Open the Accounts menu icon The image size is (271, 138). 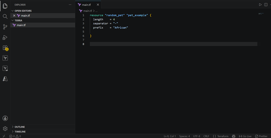click(5, 118)
